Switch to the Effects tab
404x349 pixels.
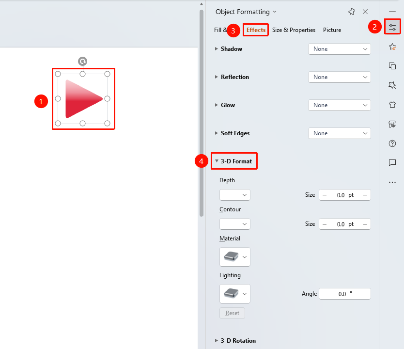coord(256,30)
